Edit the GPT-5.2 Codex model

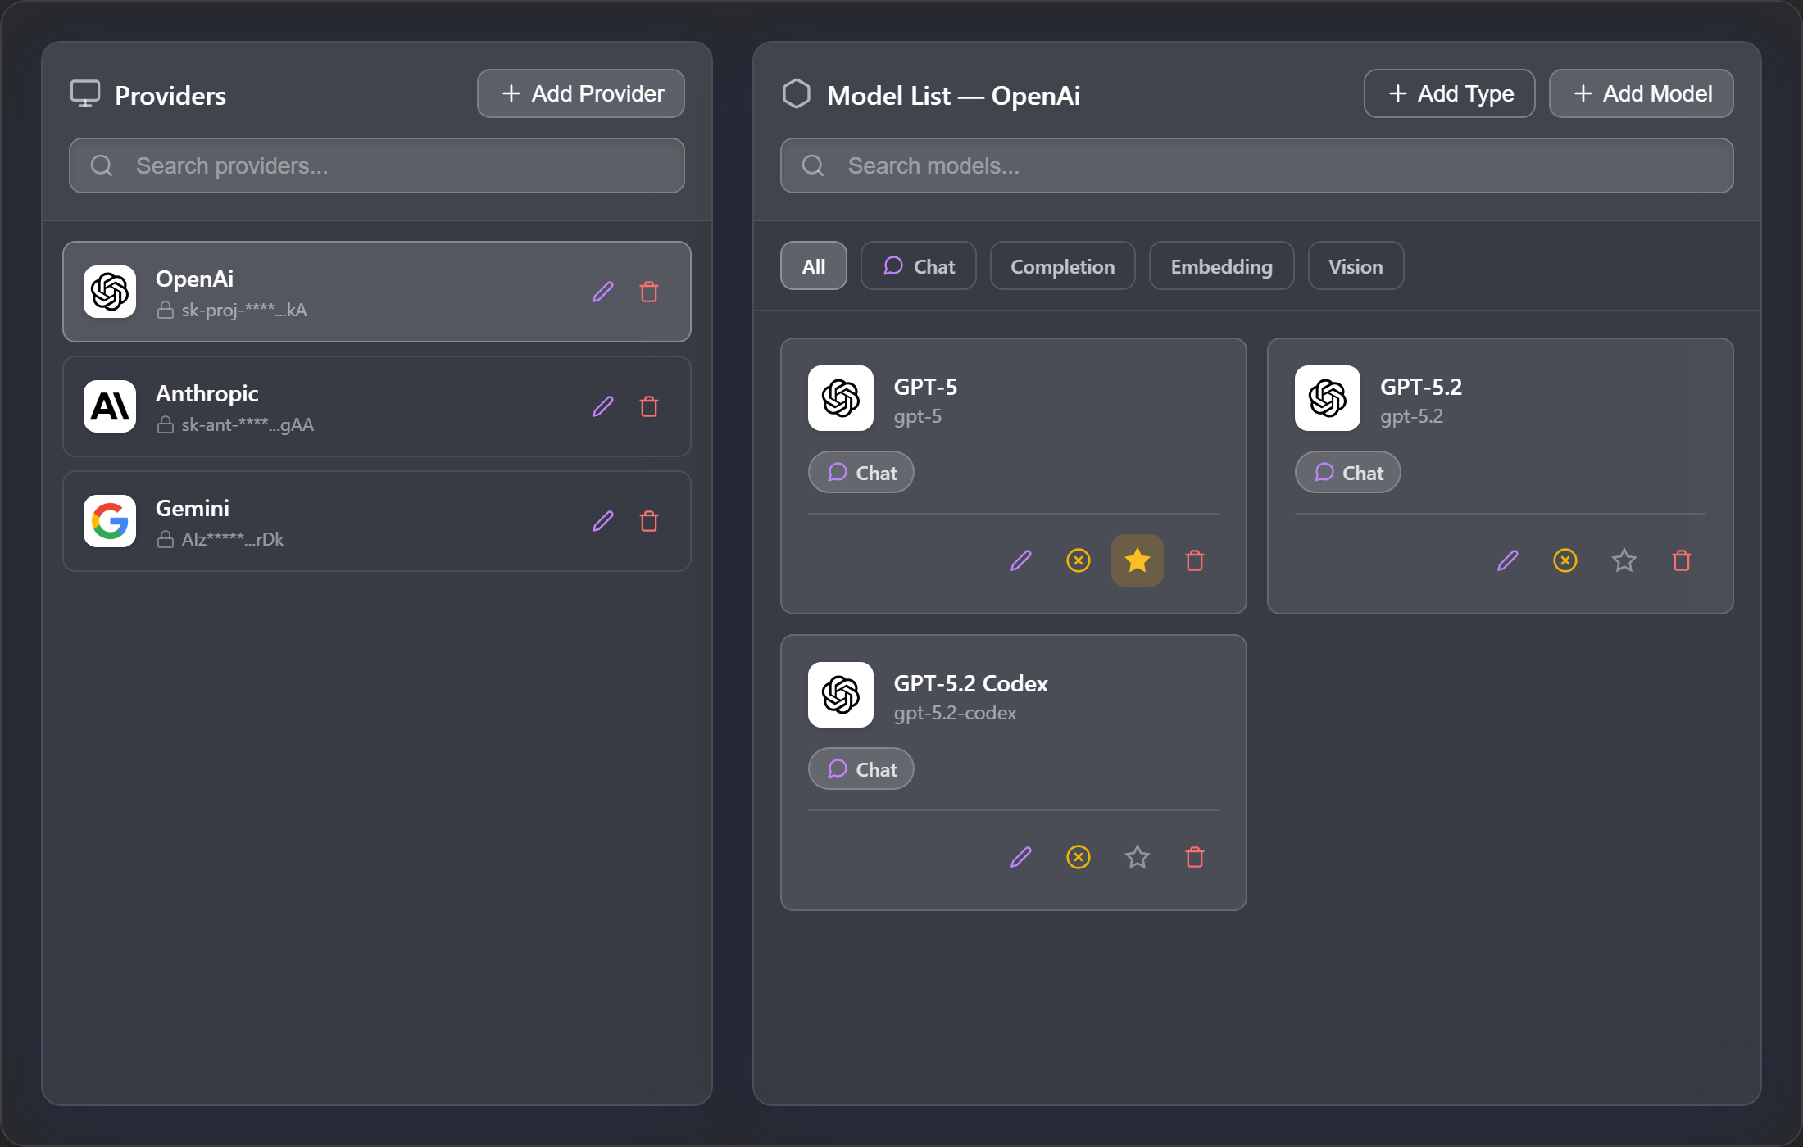coord(1021,857)
